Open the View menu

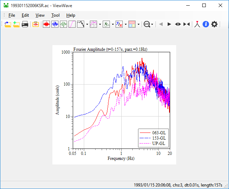pos(40,15)
